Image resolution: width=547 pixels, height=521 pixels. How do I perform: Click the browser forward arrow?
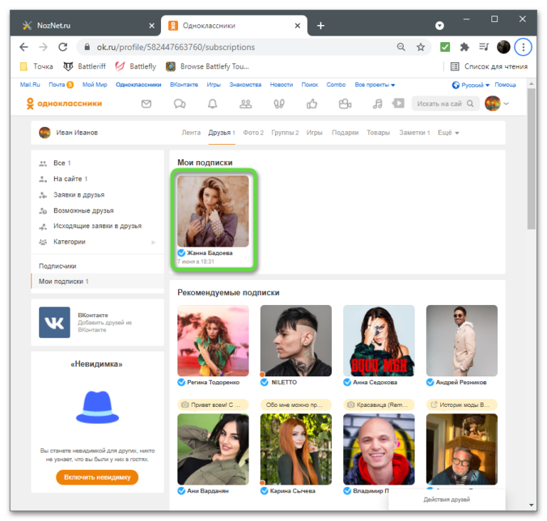[43, 47]
